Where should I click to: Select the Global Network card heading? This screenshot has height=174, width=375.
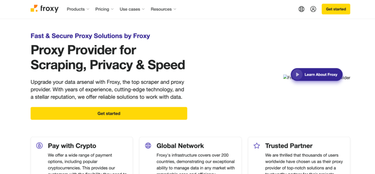click(180, 146)
